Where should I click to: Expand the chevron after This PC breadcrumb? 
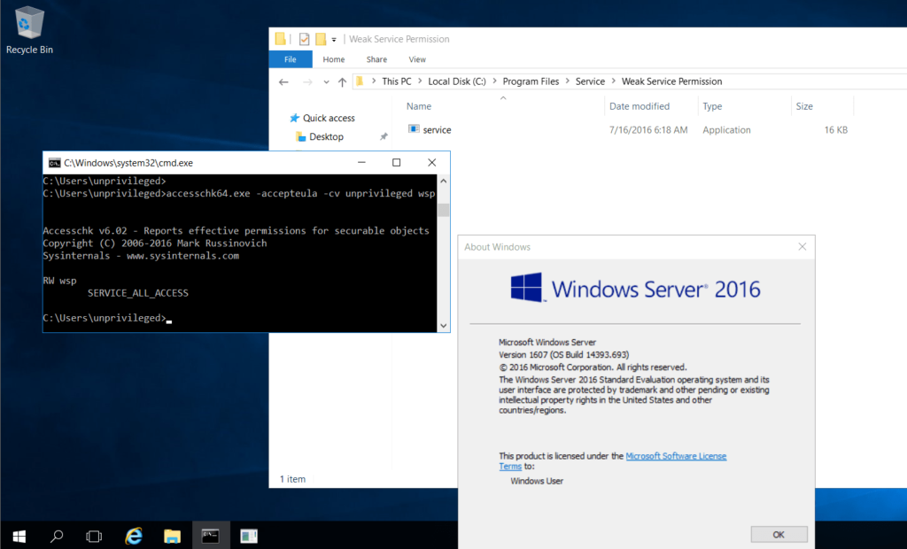coord(420,81)
